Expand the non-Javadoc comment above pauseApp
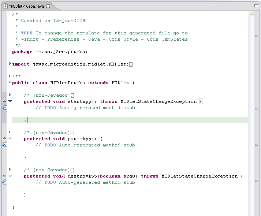Viewport: 261px width, 216px height. click(10, 132)
